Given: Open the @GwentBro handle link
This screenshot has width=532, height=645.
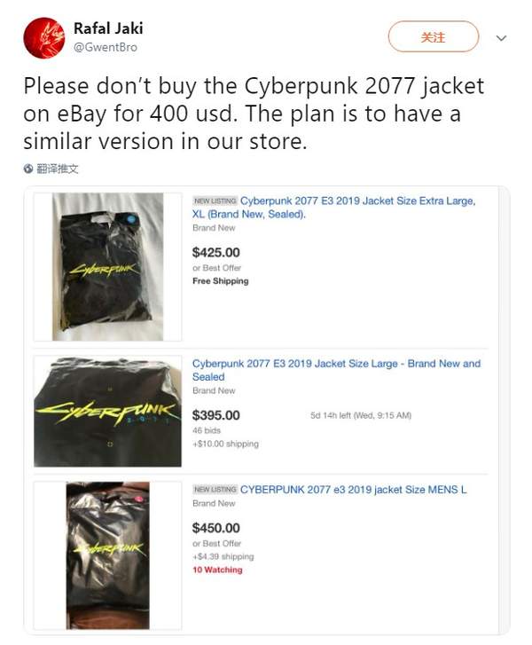Looking at the screenshot, I should pyautogui.click(x=105, y=47).
